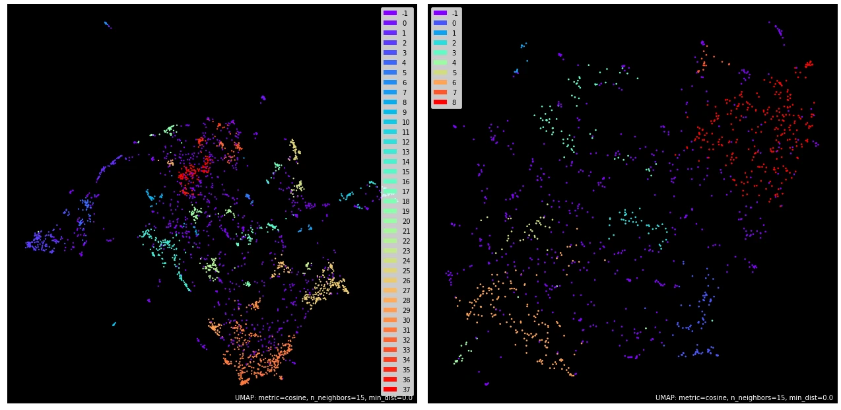Pick cluster 3 swatch in left plot legend

pyautogui.click(x=390, y=53)
